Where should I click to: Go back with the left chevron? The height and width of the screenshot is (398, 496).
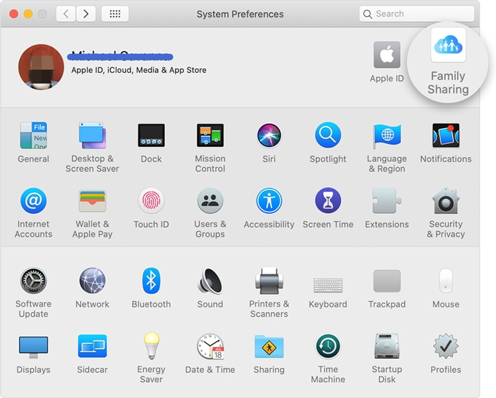click(66, 14)
